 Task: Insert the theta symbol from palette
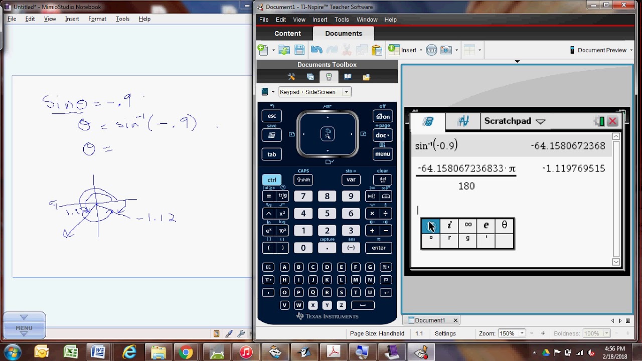pos(504,226)
